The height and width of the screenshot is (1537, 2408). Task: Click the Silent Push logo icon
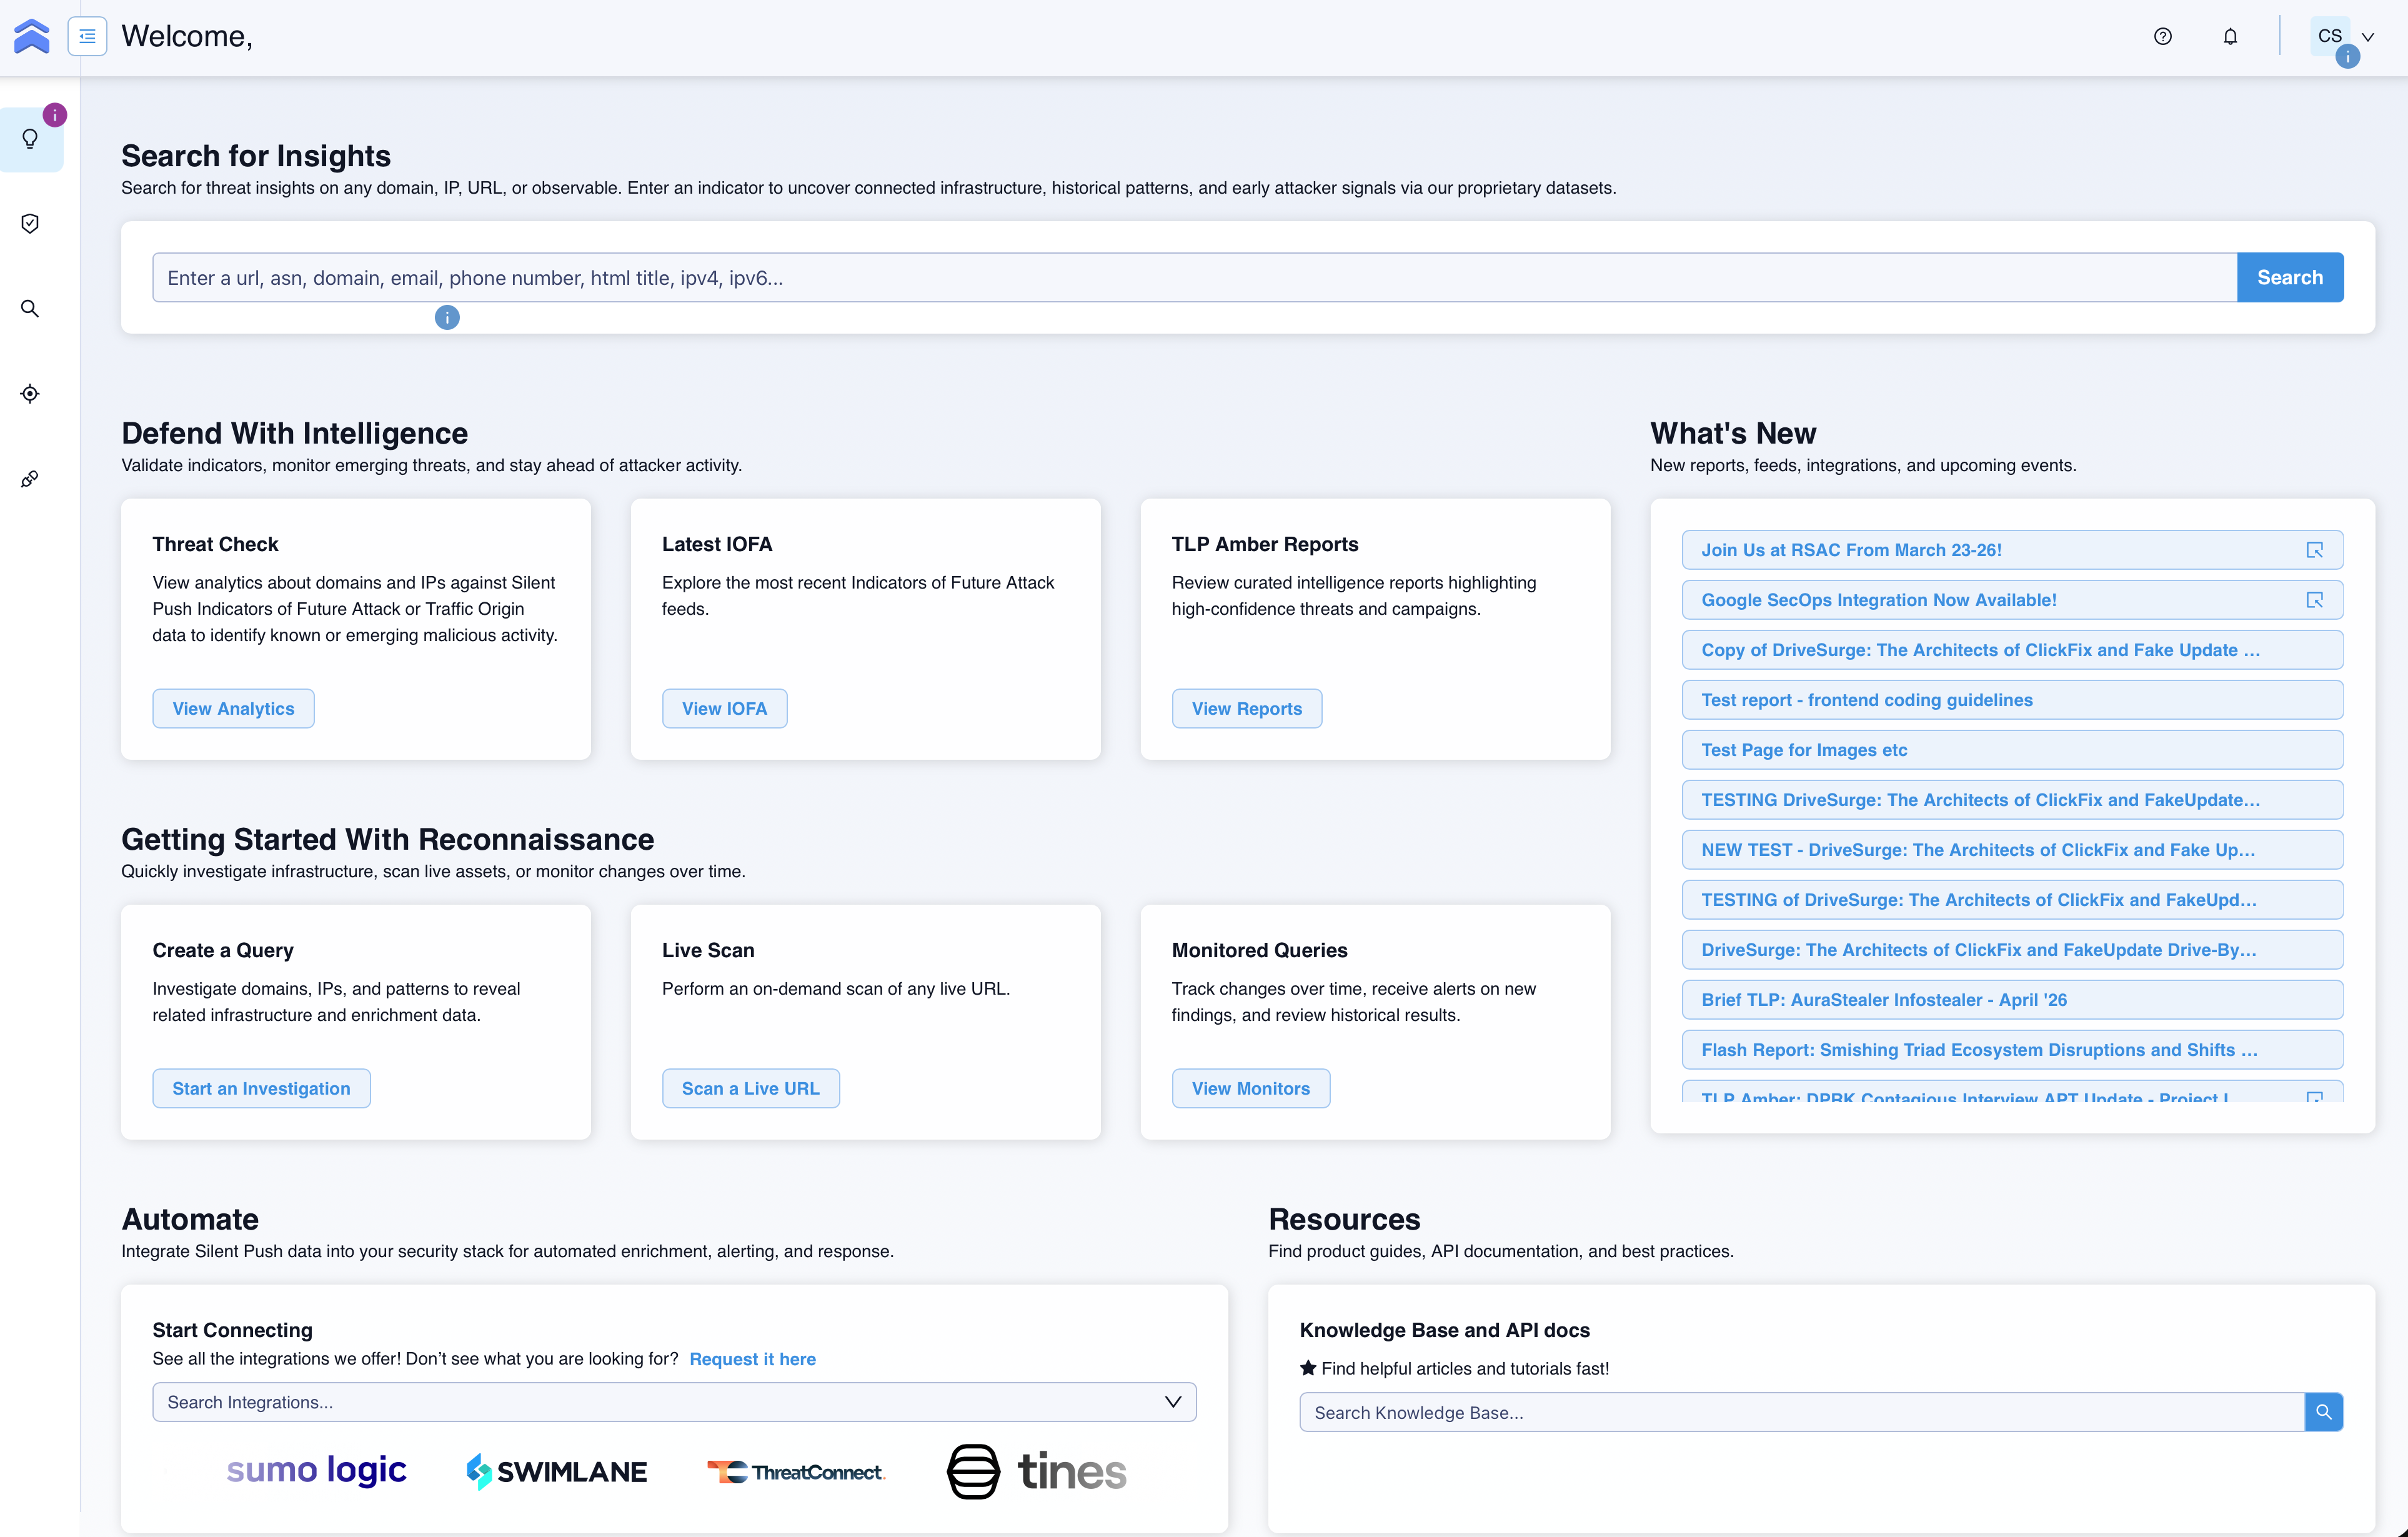pyautogui.click(x=31, y=36)
